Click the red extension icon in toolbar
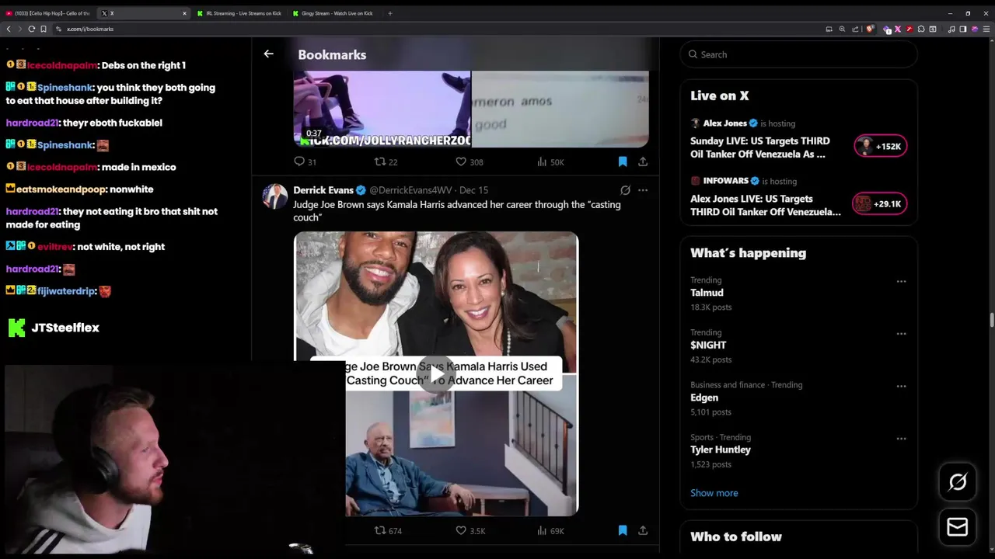This screenshot has width=995, height=559. tap(909, 29)
